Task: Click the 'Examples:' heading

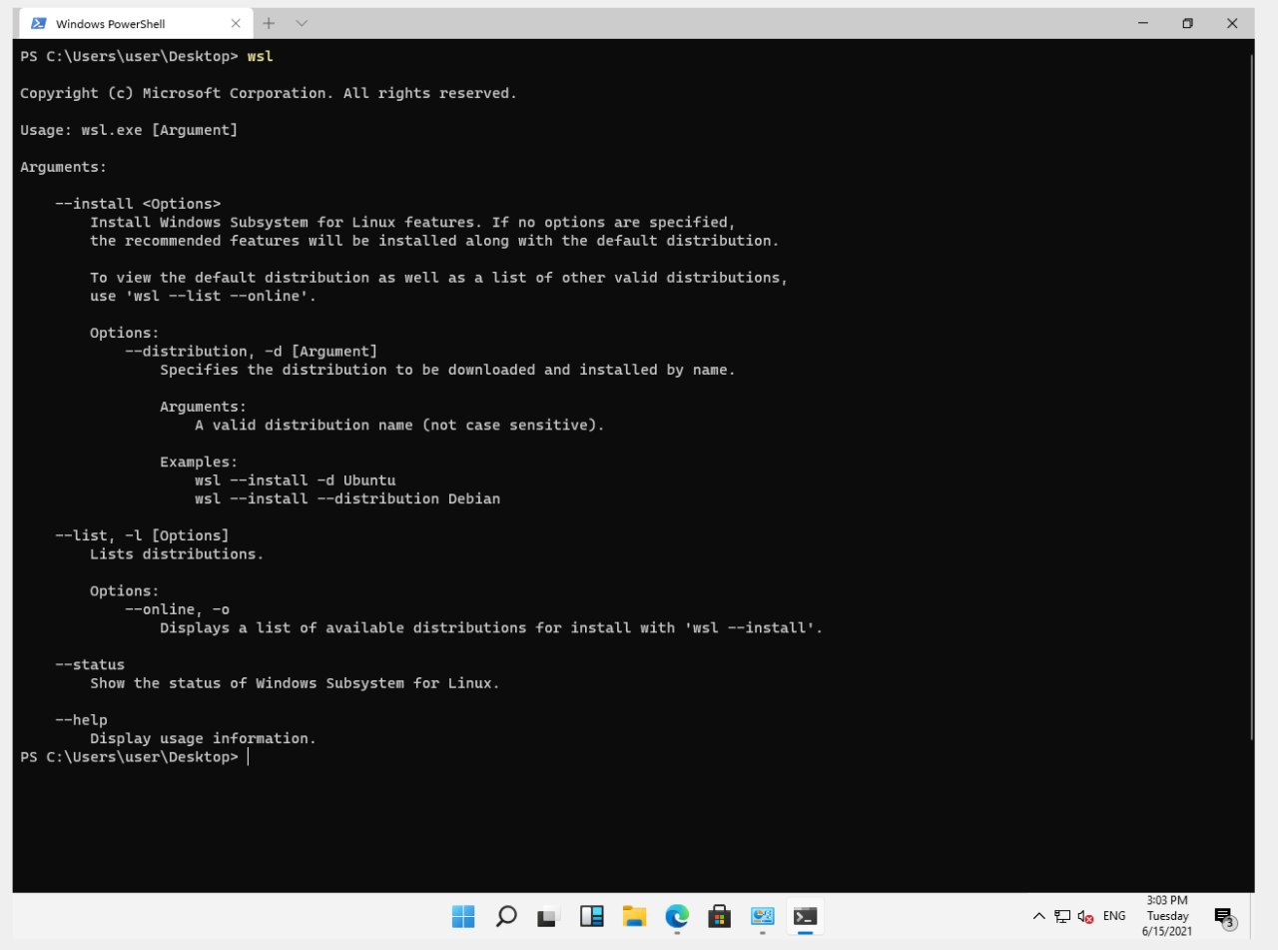Action: coord(199,462)
